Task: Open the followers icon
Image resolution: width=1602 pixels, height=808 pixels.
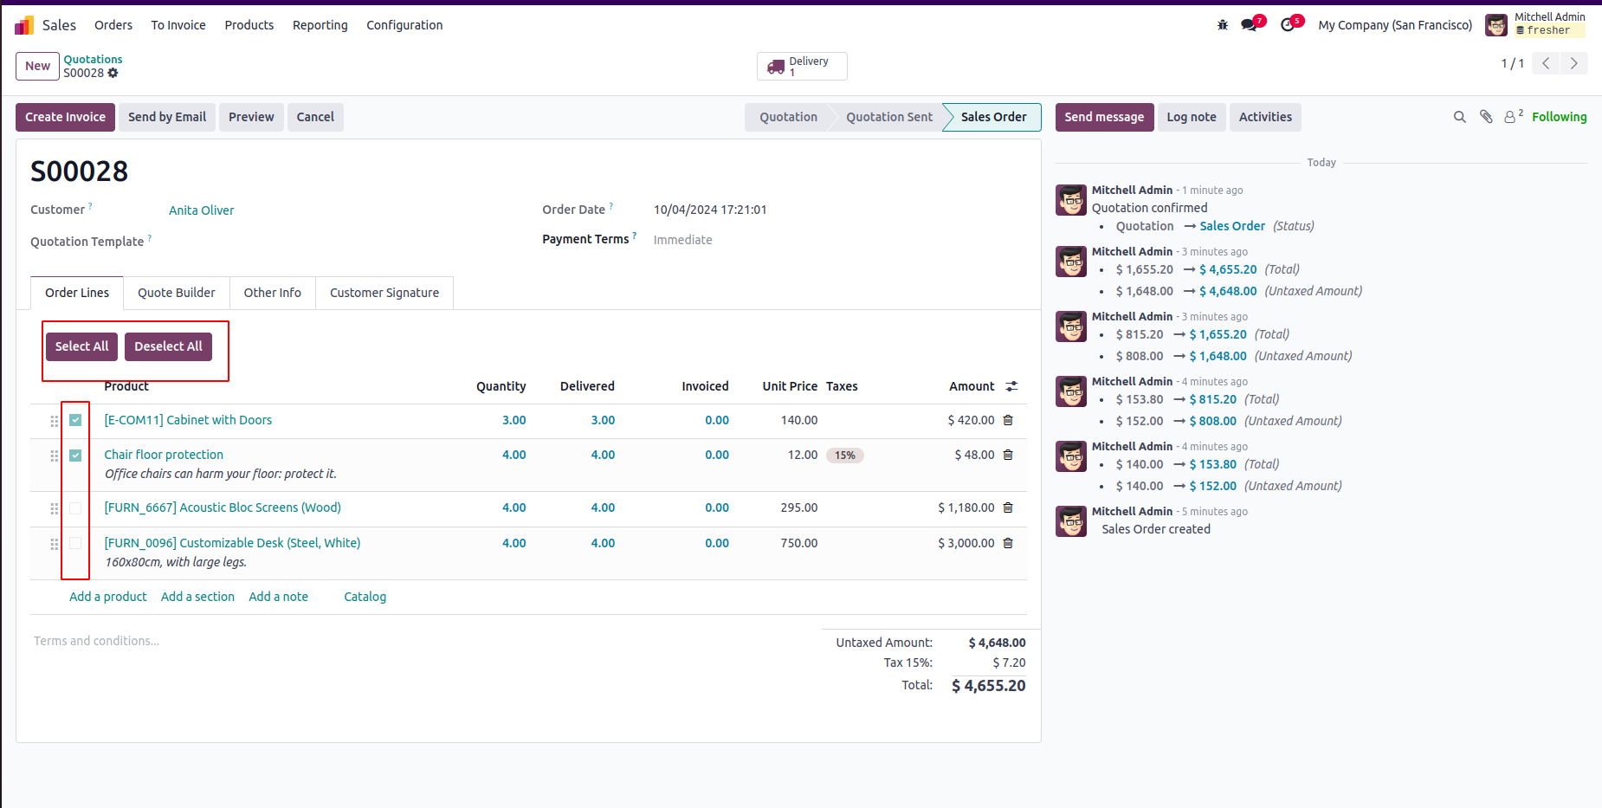Action: 1511,117
